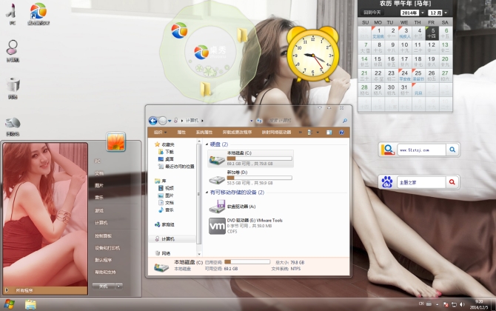The height and width of the screenshot is (311, 496).
Task: Click the C: drive usage bar
Action: 259,158
